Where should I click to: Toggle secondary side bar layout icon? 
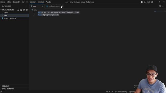click(149, 2)
